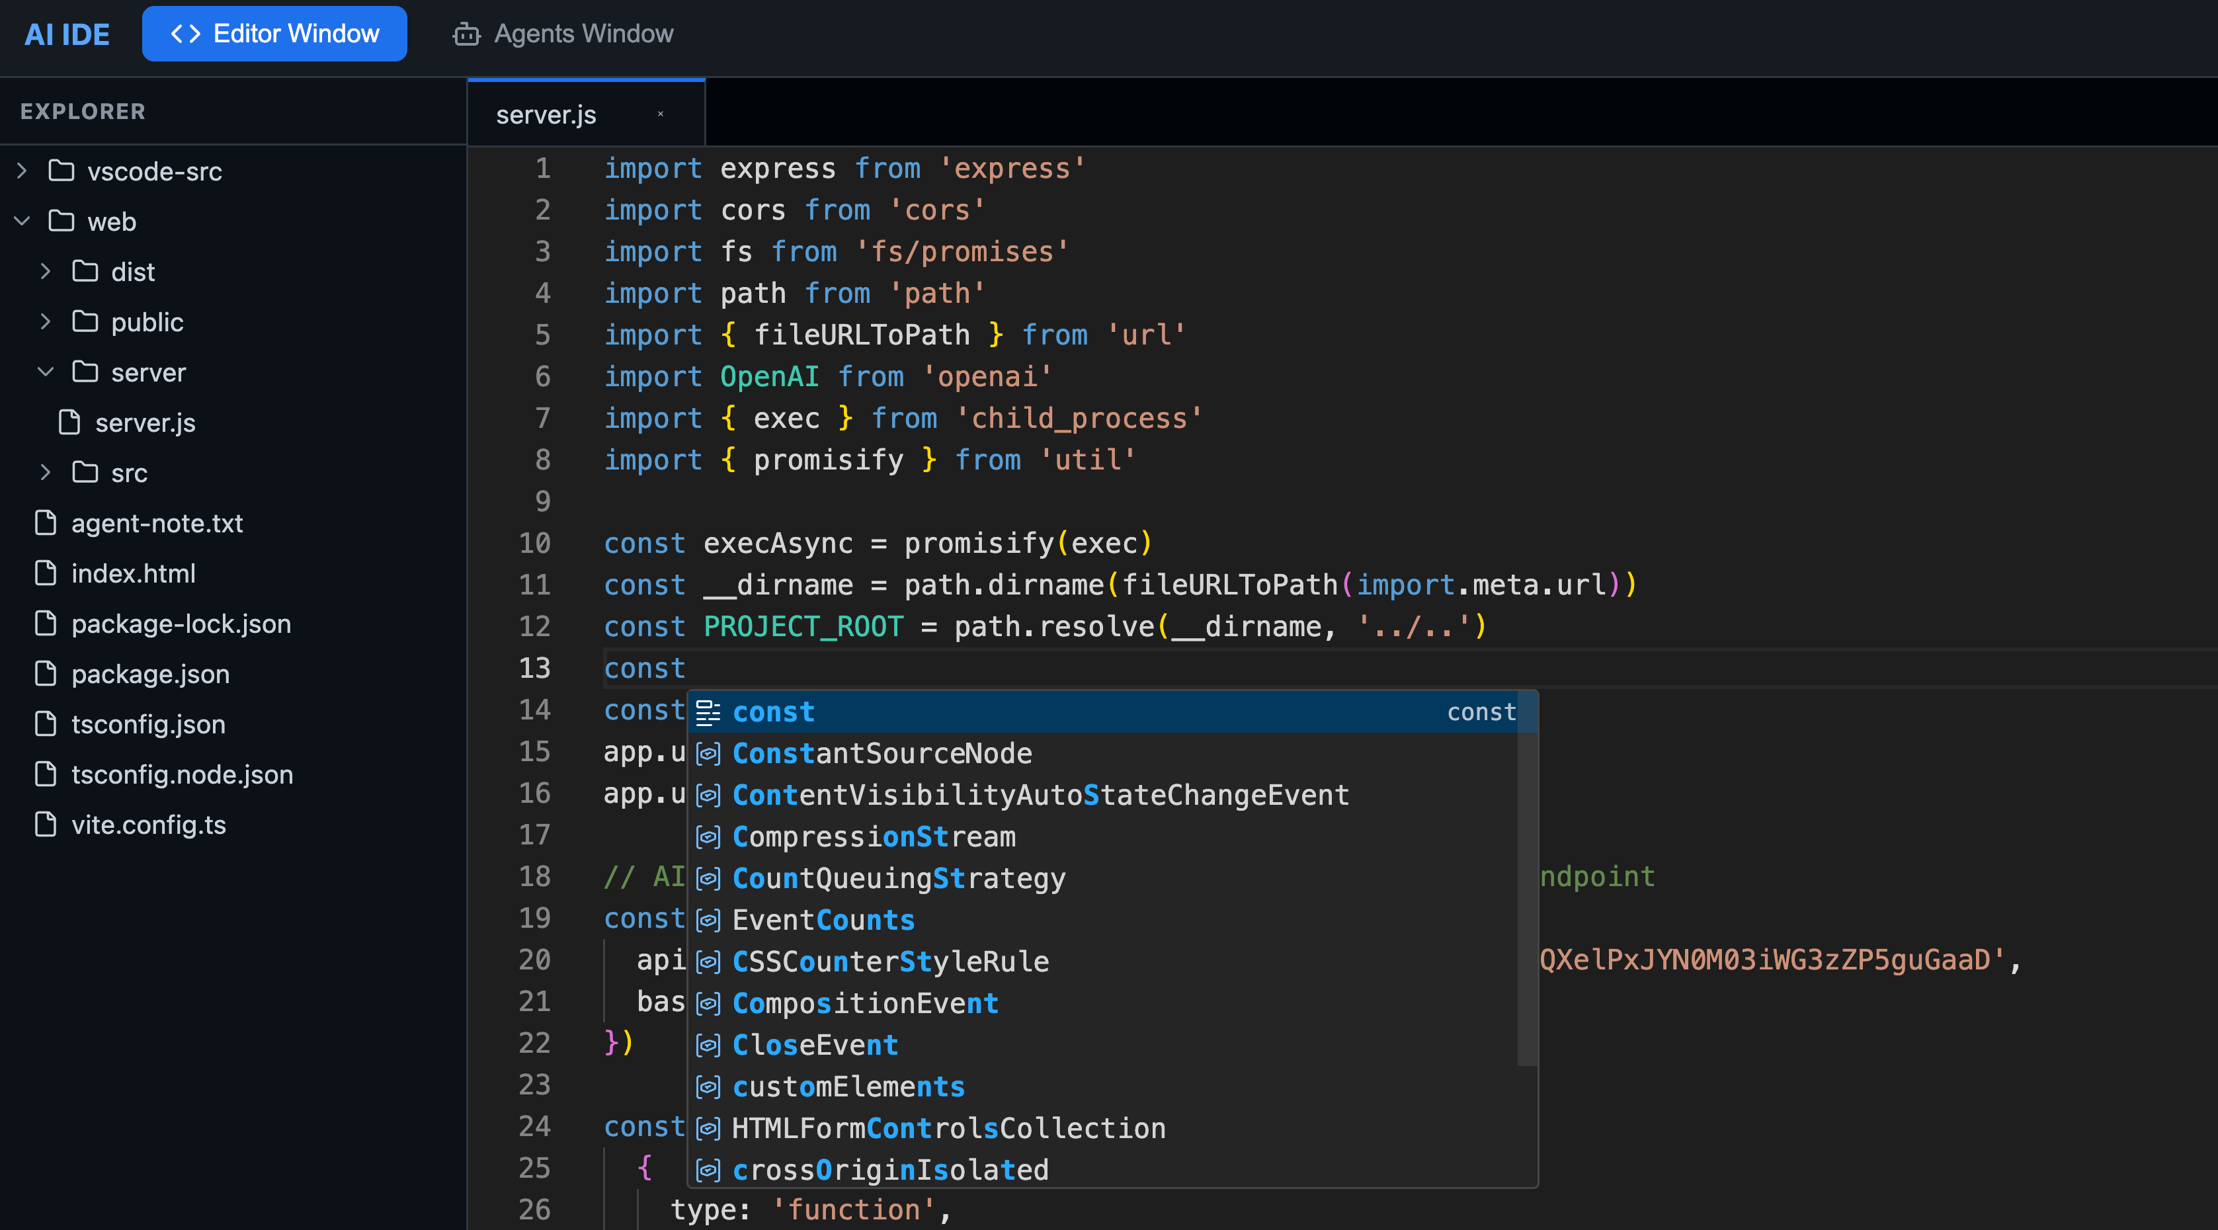2218x1230 pixels.
Task: Expand the dist folder chevron
Action: pos(46,271)
